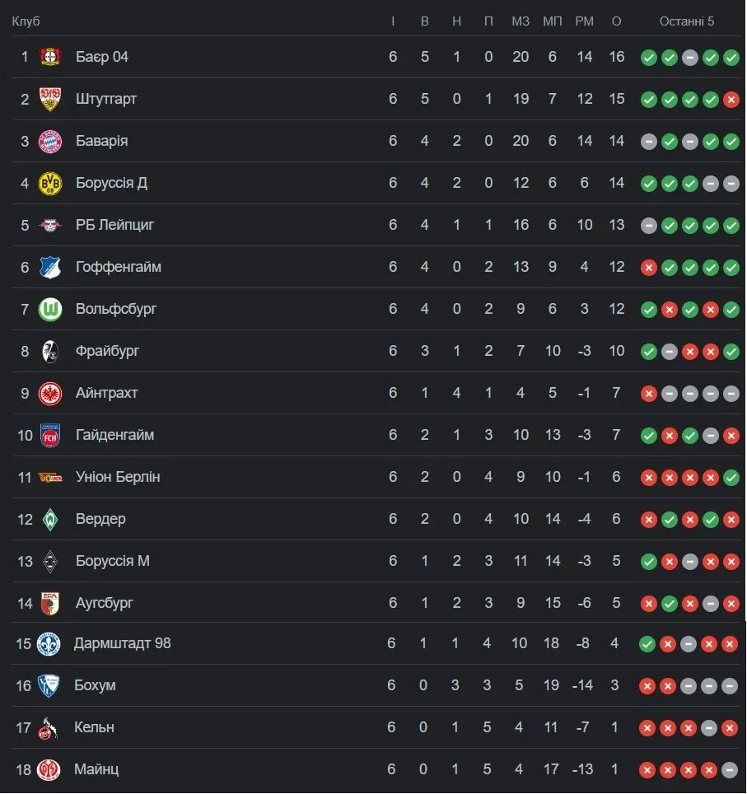Screen dimensions: 747x794
Task: Click the Вердер green diamond logo
Action: coord(50,519)
